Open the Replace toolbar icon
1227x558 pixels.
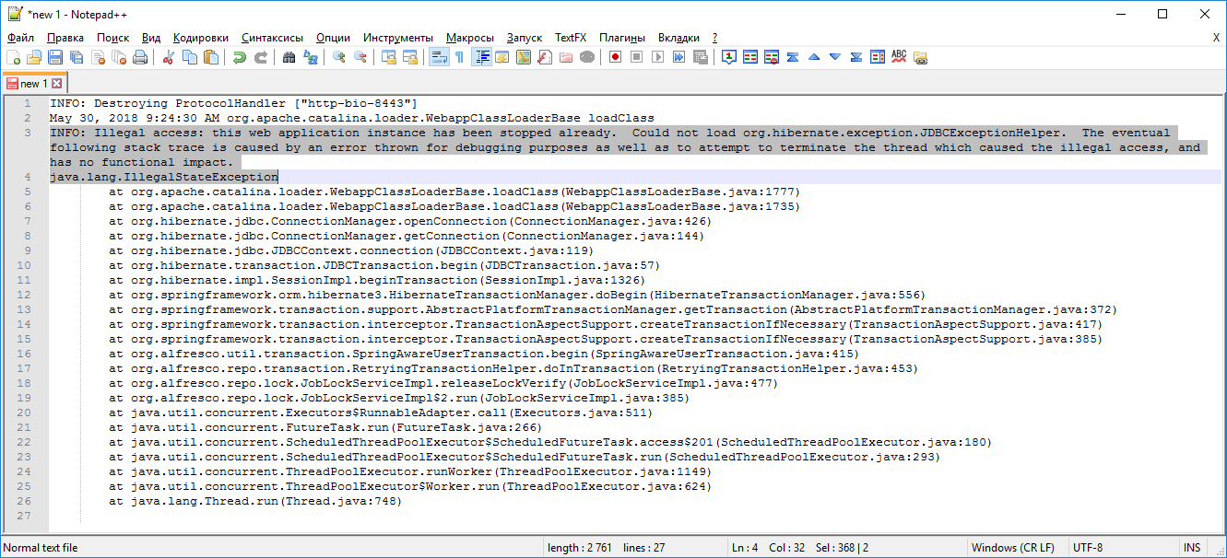311,57
